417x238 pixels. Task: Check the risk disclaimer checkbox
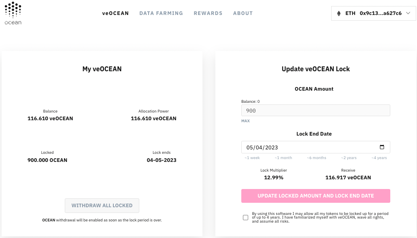[245, 217]
